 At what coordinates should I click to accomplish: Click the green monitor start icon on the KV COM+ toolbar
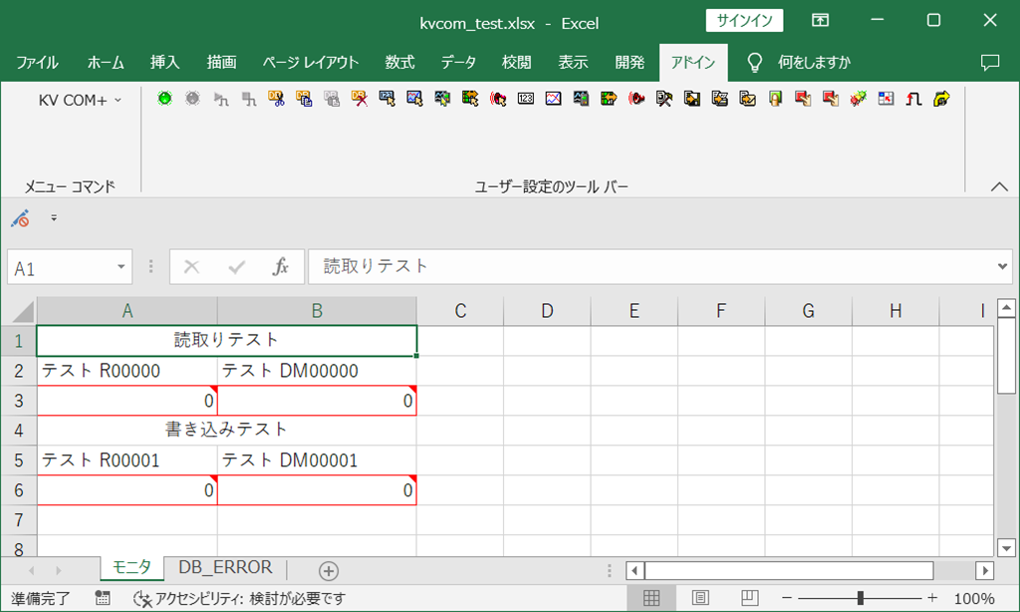[x=163, y=99]
